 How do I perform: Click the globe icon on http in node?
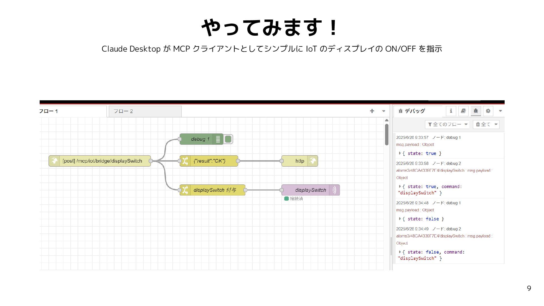point(54,161)
